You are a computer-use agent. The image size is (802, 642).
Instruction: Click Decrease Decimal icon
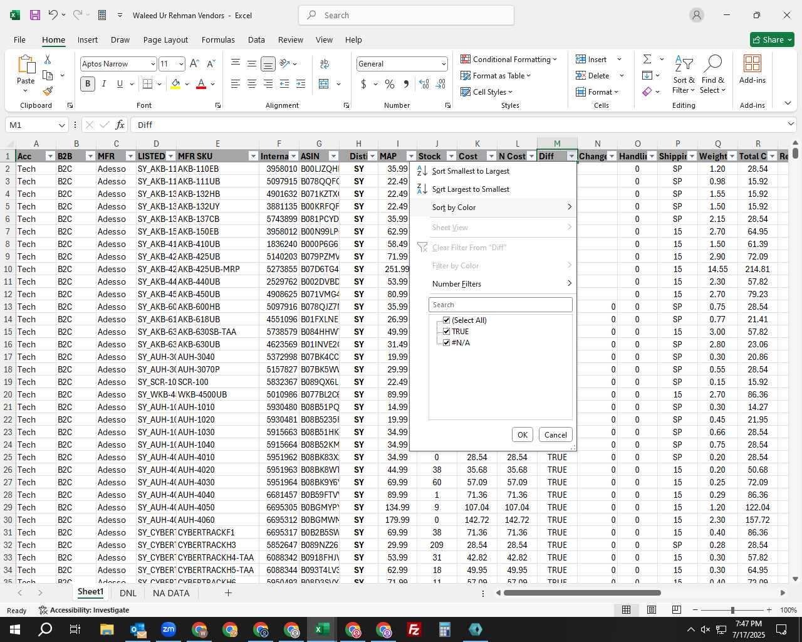pyautogui.click(x=440, y=83)
